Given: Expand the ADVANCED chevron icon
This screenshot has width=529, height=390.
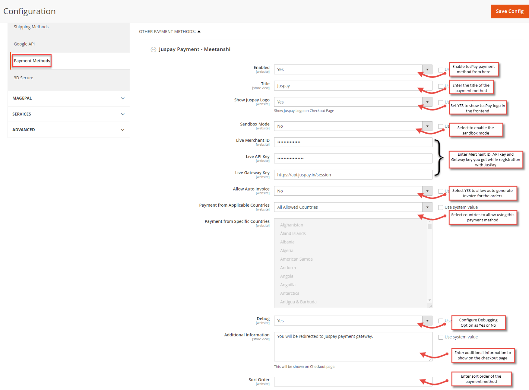Looking at the screenshot, I should click(x=122, y=130).
